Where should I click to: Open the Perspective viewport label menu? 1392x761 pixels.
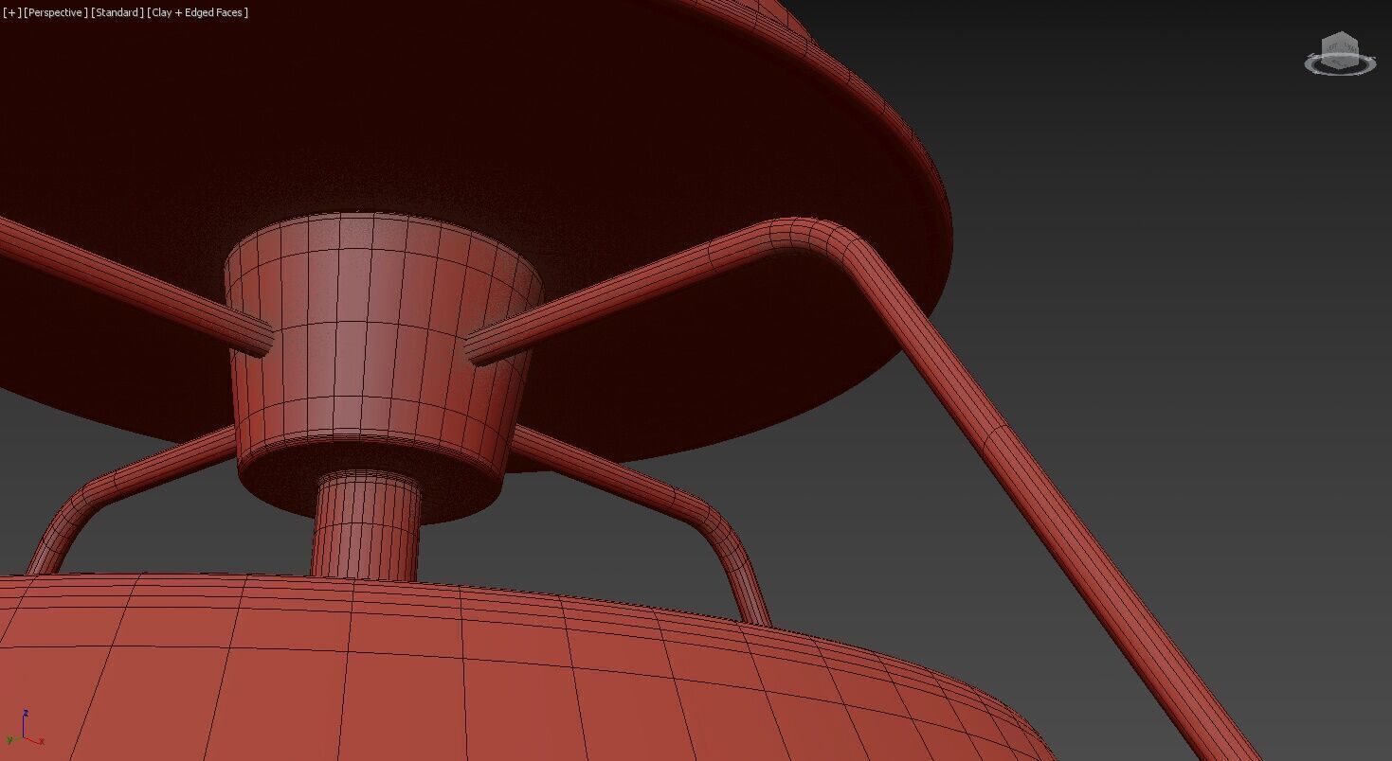point(56,12)
